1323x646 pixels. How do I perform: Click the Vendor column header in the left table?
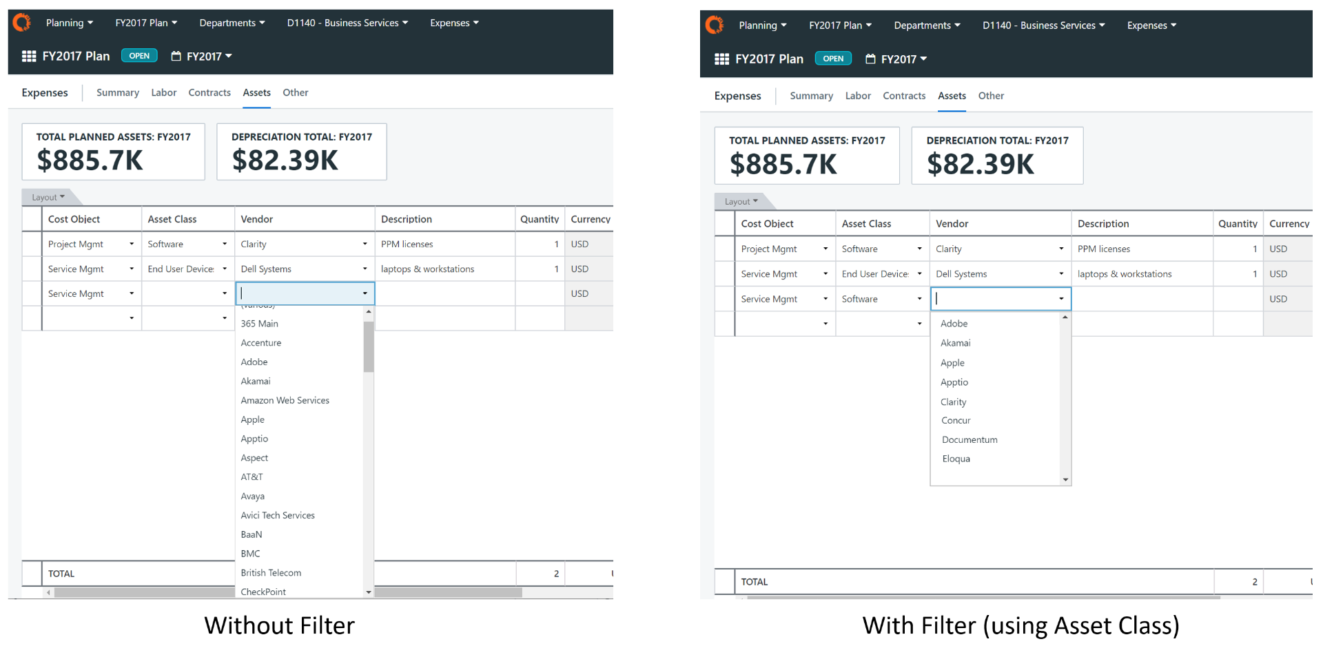coord(305,219)
